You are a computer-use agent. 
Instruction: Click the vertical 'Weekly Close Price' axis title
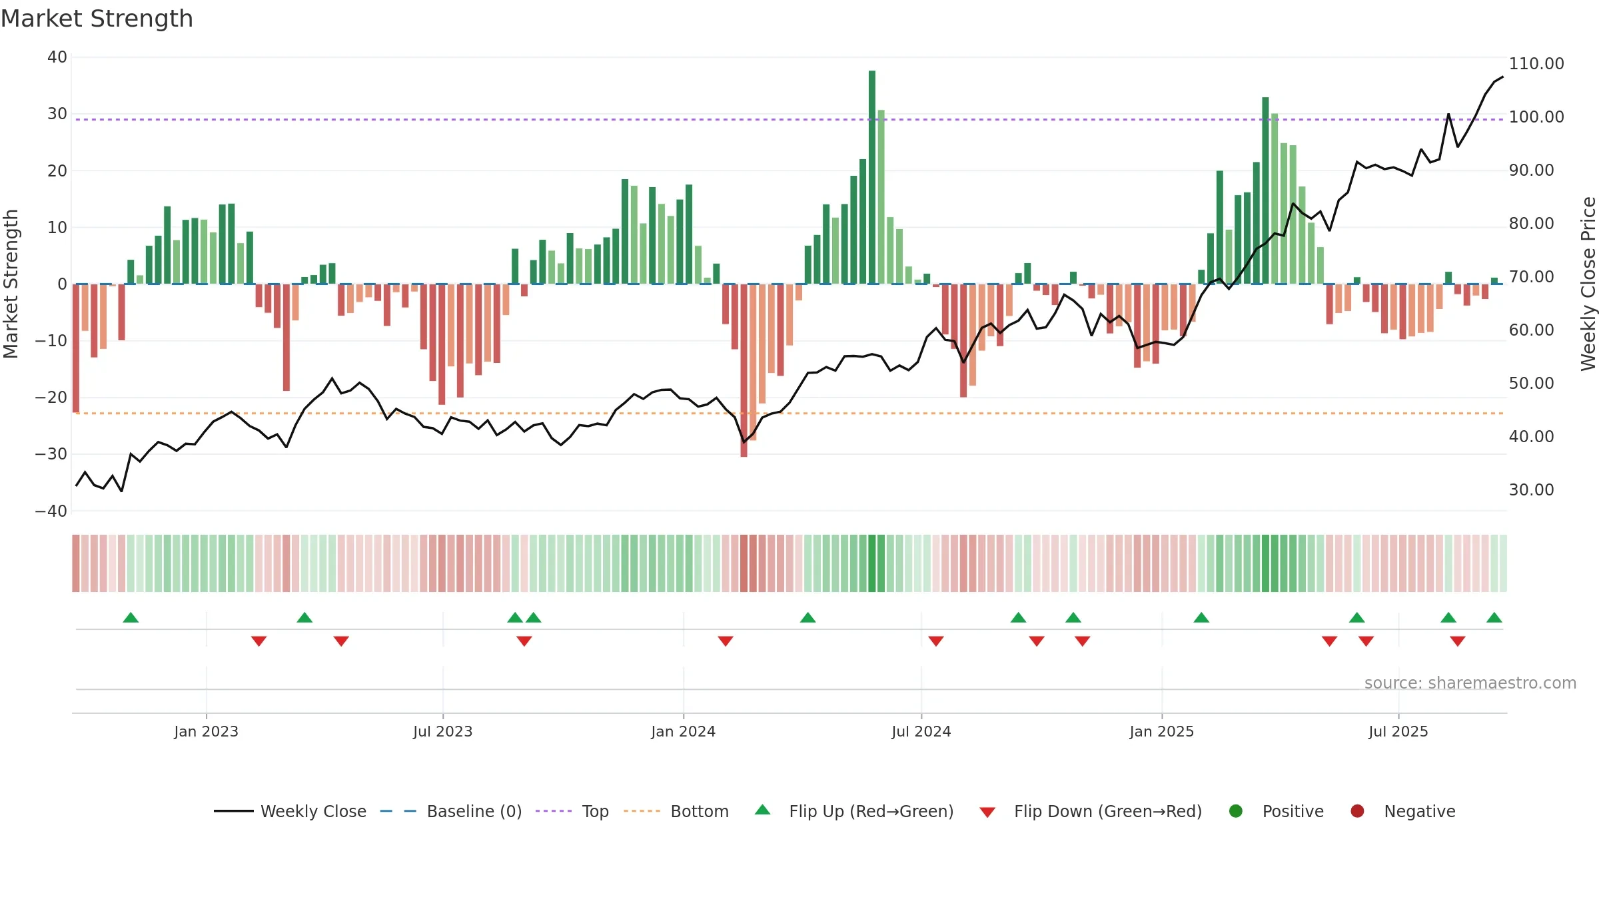pyautogui.click(x=1588, y=284)
